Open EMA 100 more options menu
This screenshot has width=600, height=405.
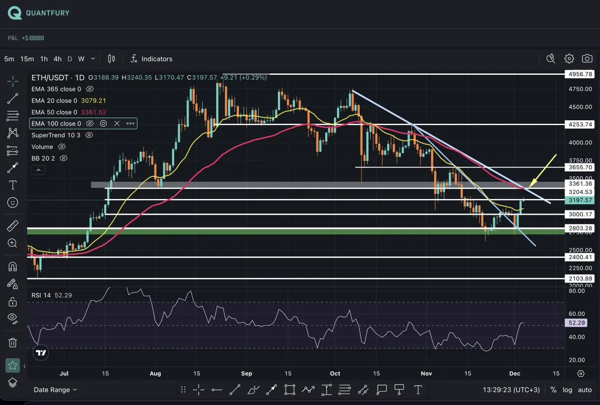click(x=130, y=123)
